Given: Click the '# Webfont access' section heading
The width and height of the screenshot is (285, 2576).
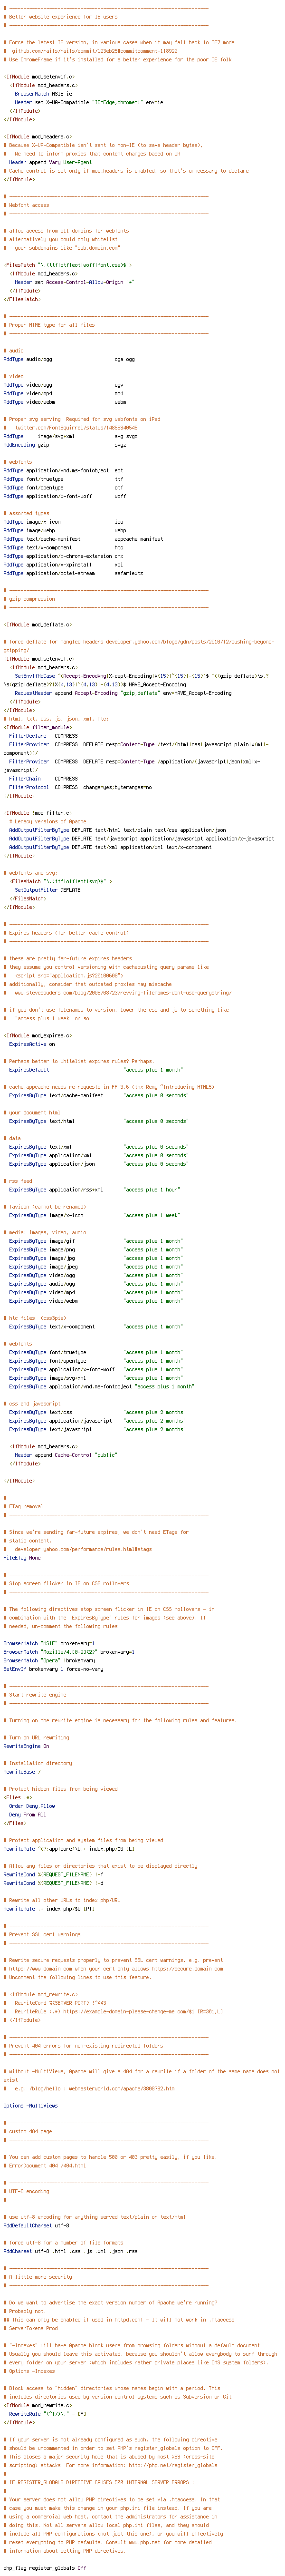Looking at the screenshot, I should (x=26, y=205).
